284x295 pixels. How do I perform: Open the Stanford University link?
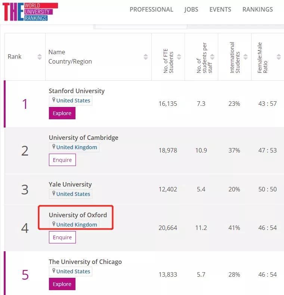[77, 91]
